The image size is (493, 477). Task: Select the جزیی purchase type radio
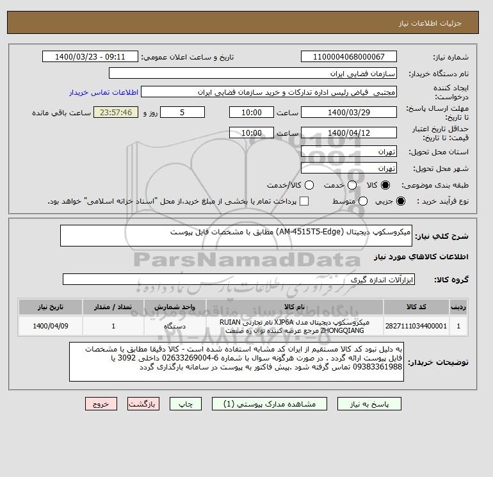pos(401,201)
